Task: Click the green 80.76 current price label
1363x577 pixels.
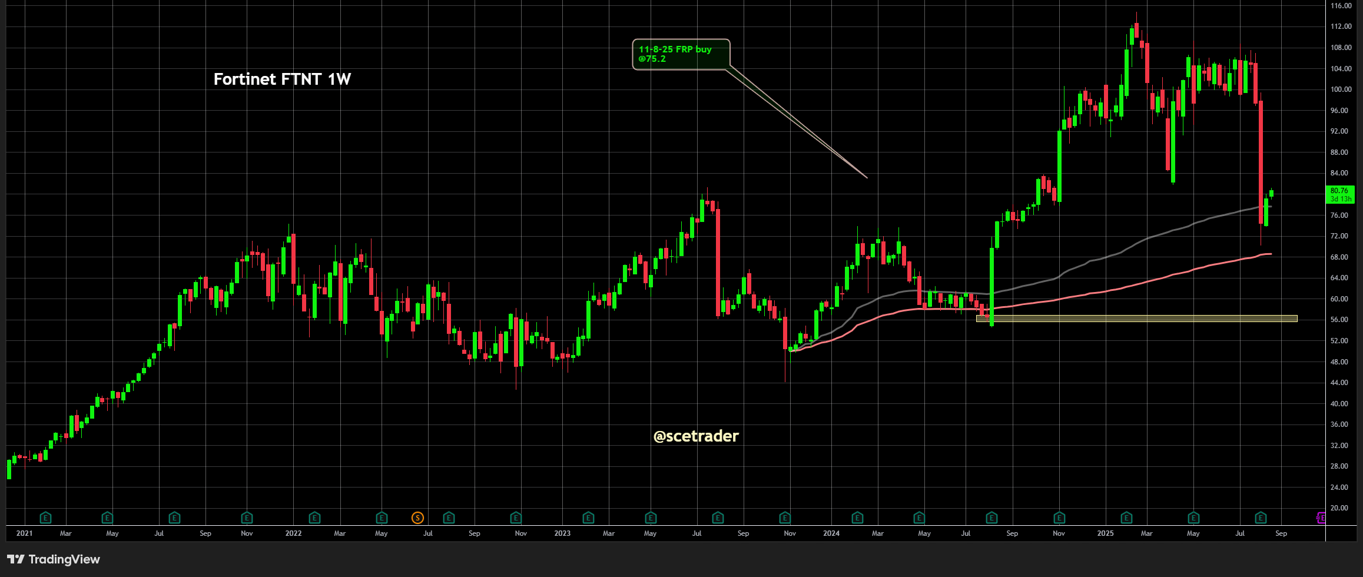Action: tap(1340, 194)
